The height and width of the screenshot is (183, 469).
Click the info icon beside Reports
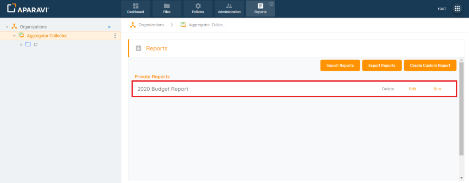pyautogui.click(x=271, y=4)
